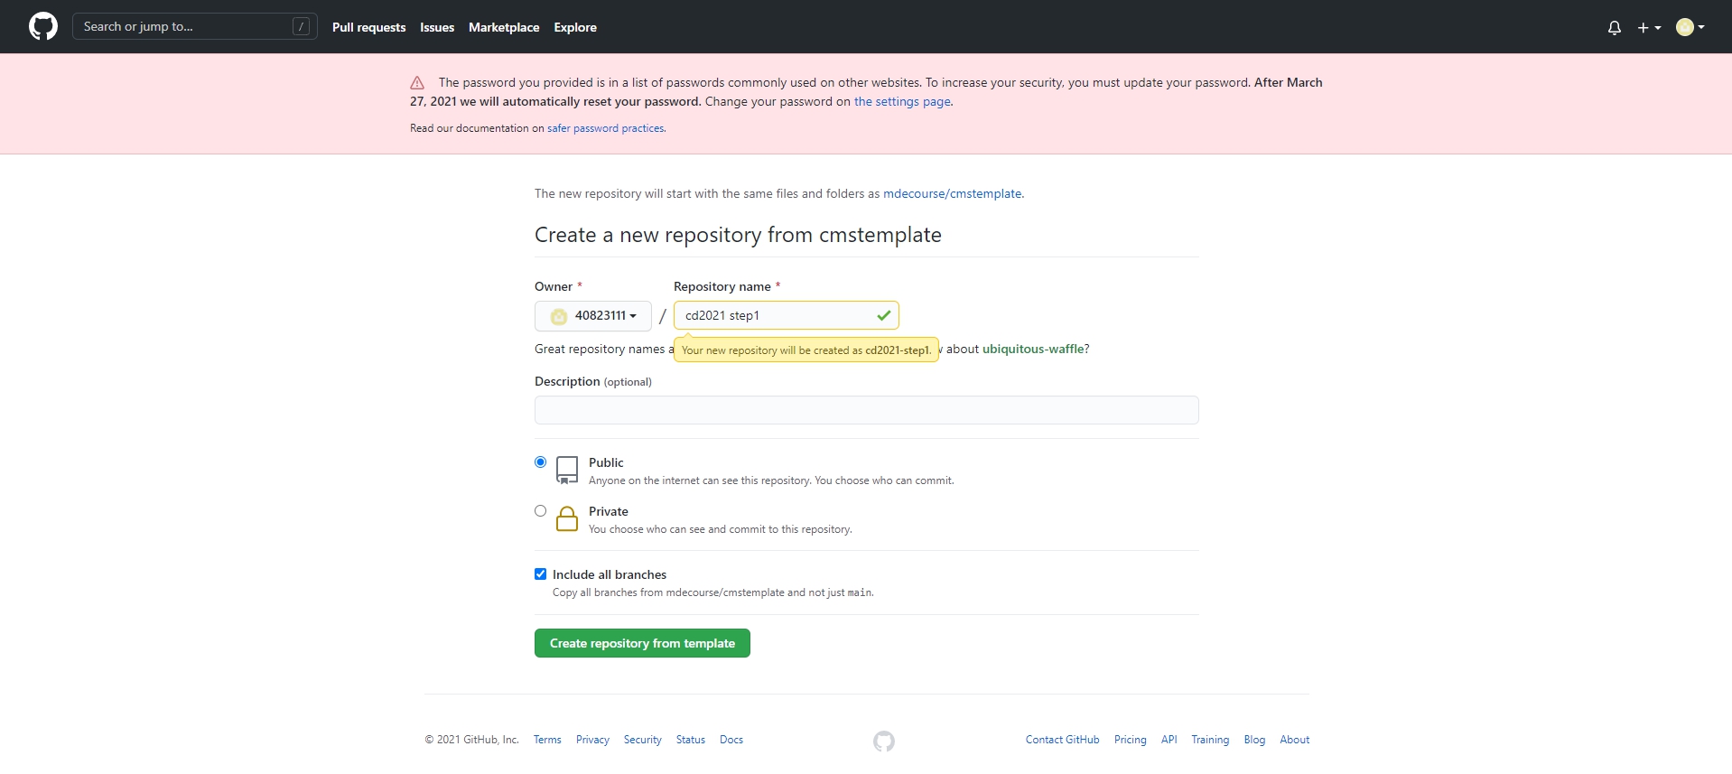Select the Private visibility radio button
1732x774 pixels.
541,510
